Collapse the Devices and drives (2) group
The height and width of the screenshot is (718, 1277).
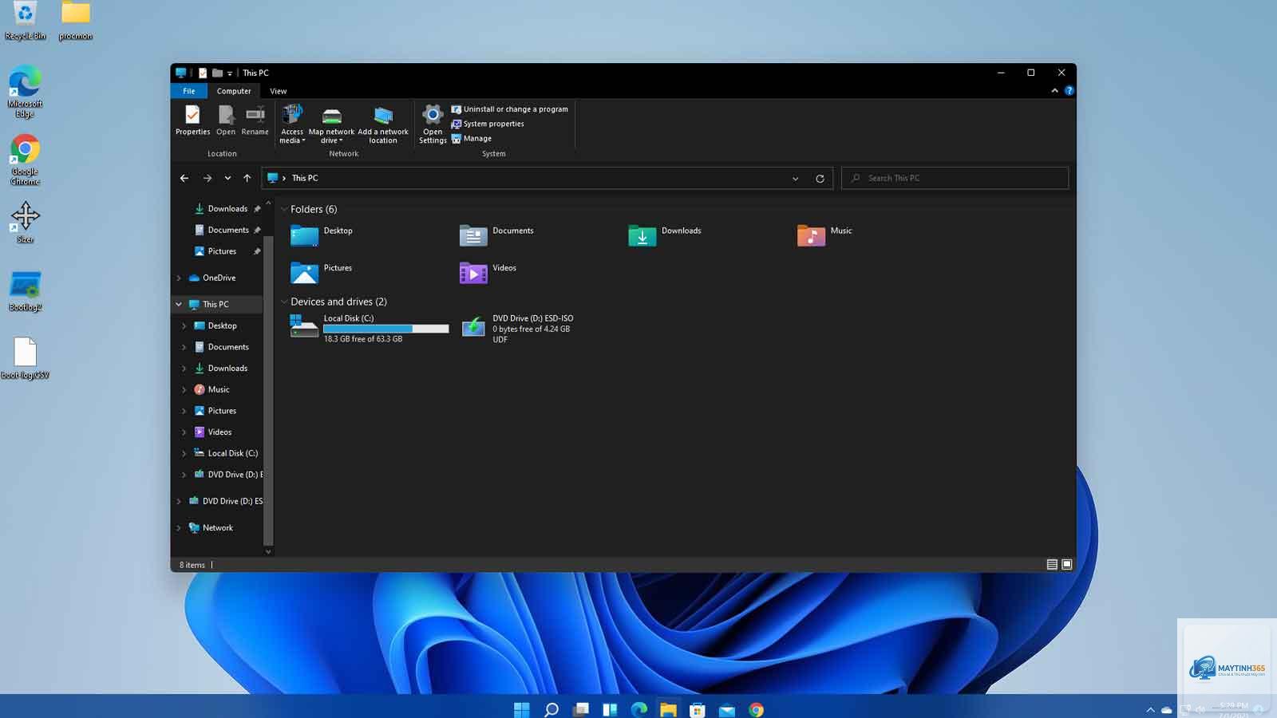284,302
